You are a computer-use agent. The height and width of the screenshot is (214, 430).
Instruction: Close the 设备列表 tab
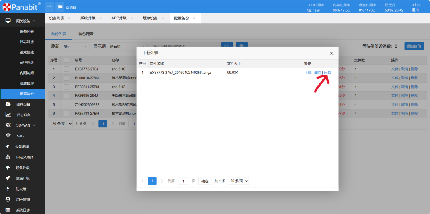69,18
